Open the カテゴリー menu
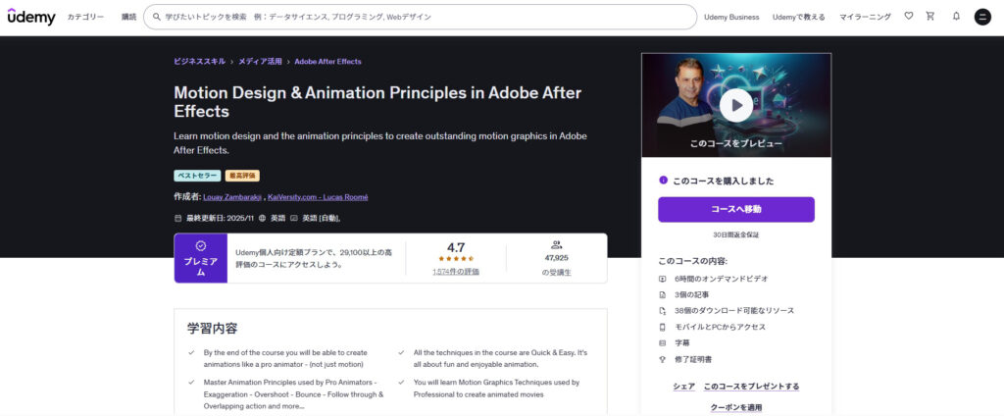The height and width of the screenshot is (416, 1004). pos(86,17)
